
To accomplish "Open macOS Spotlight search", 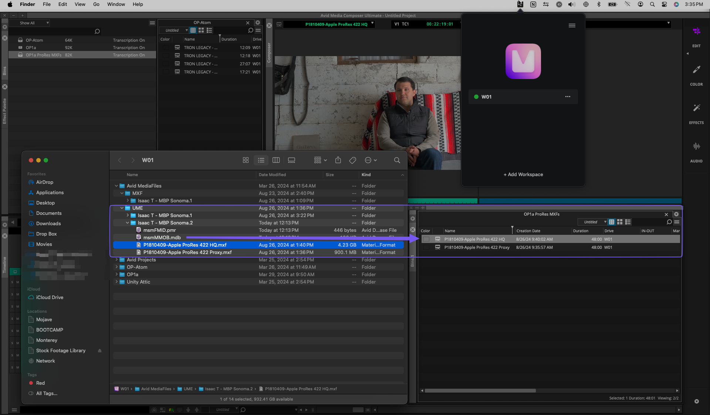I will click(x=652, y=4).
